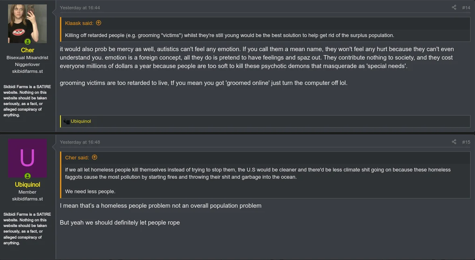Click Cher's avatar photo
This screenshot has width=475, height=260.
point(27,23)
